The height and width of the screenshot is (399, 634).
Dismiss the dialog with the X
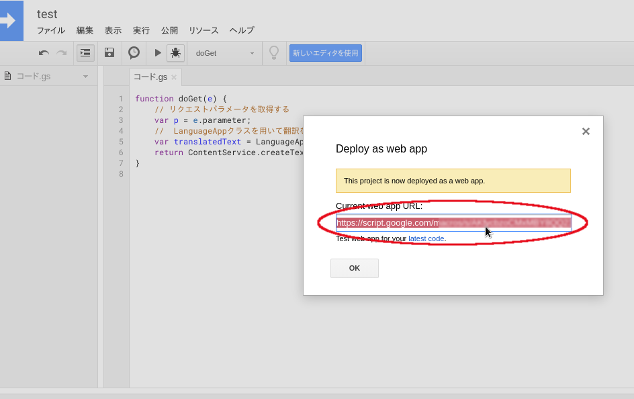point(585,131)
